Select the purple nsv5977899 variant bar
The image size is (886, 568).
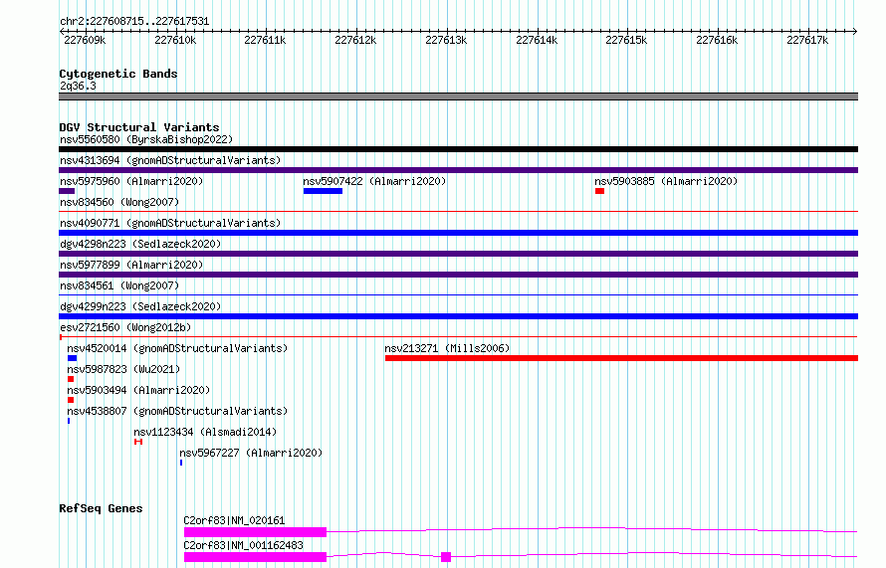[458, 275]
